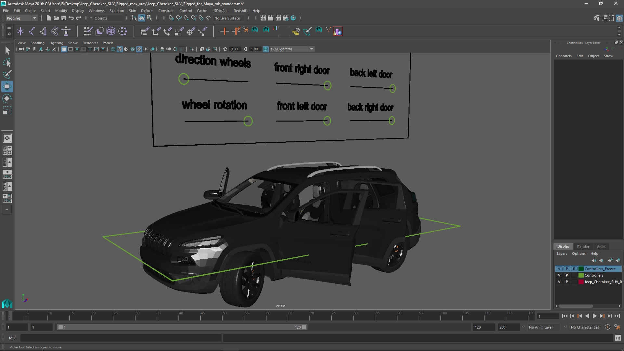Click the Controllers_Freeze layer color swatch
The height and width of the screenshot is (351, 624).
[x=581, y=269]
